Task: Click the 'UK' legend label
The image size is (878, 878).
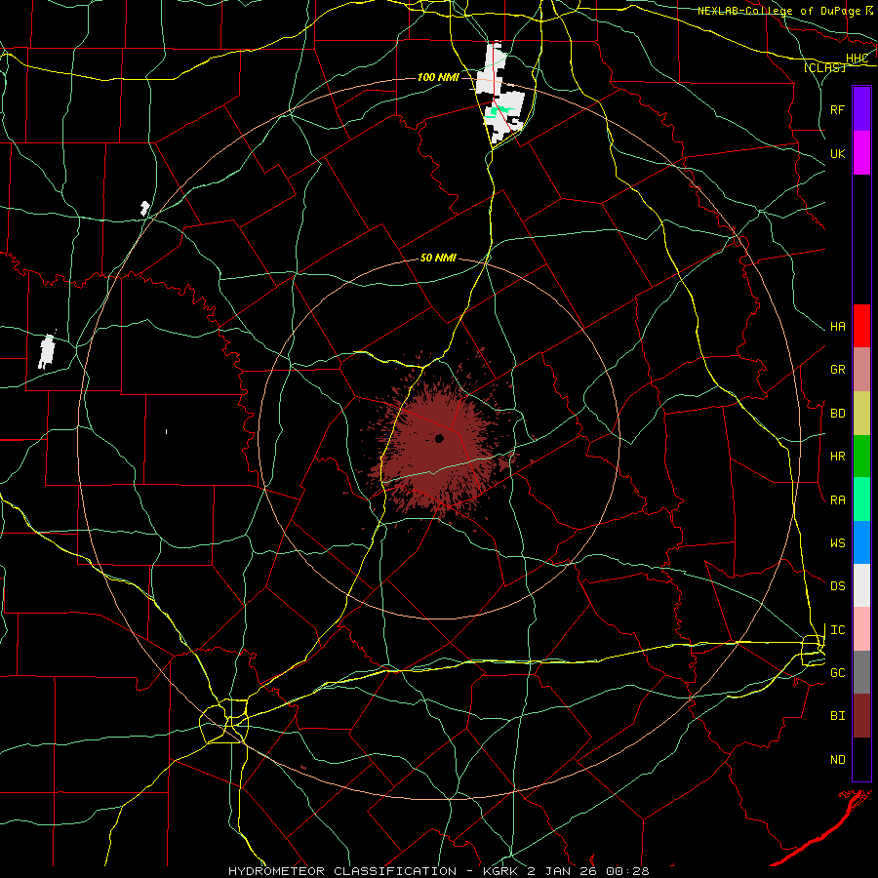Action: [x=837, y=153]
